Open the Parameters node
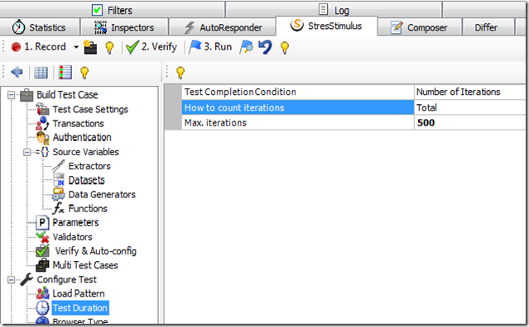This screenshot has height=327, width=529. [75, 223]
